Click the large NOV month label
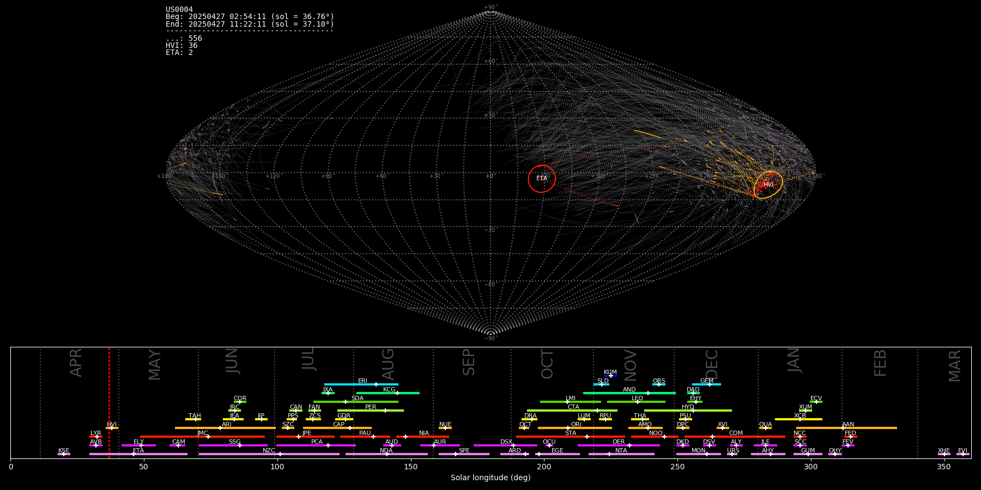Image resolution: width=981 pixels, height=490 pixels. tap(630, 365)
